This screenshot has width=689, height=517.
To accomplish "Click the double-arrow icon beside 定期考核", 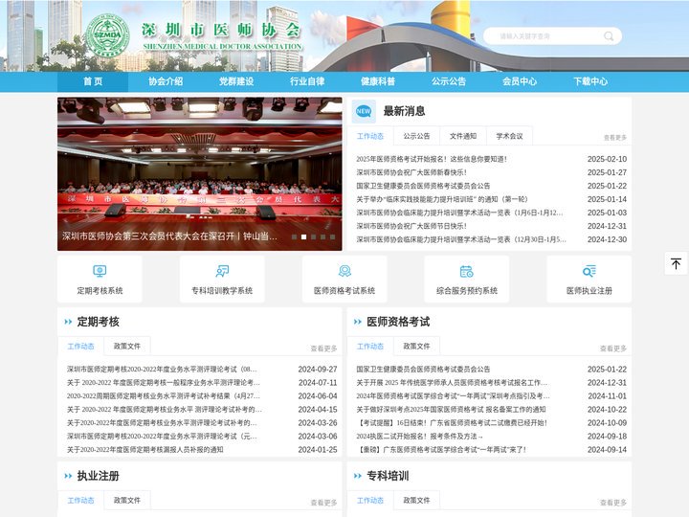I will tap(68, 322).
